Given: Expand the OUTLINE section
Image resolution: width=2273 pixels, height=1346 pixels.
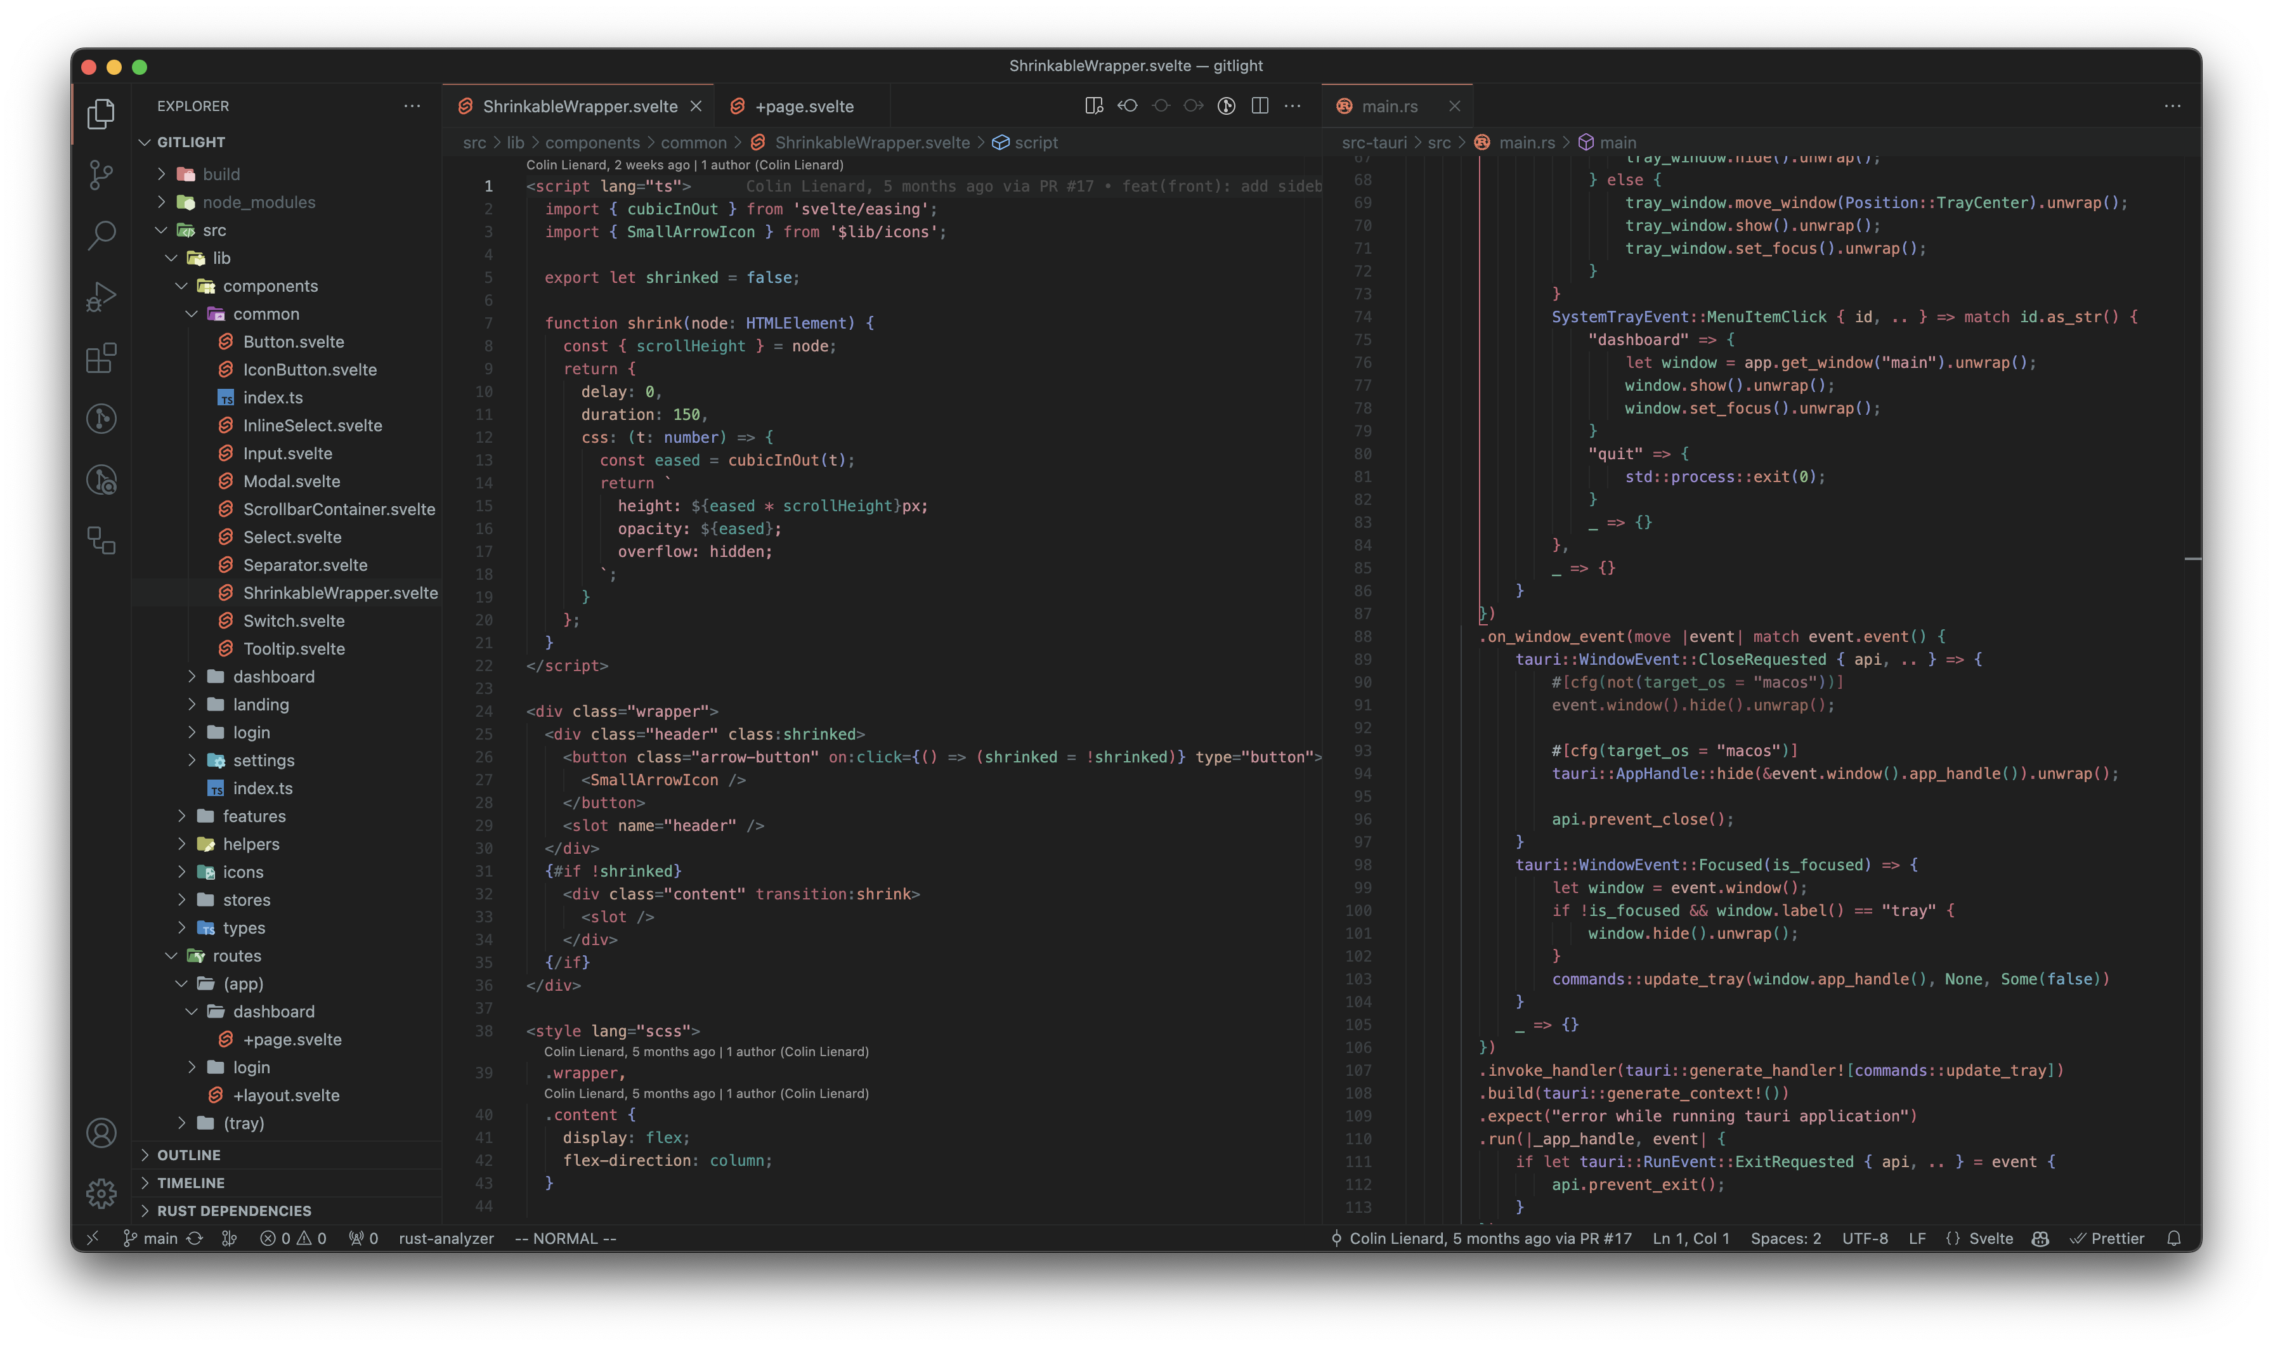Looking at the screenshot, I should (188, 1154).
